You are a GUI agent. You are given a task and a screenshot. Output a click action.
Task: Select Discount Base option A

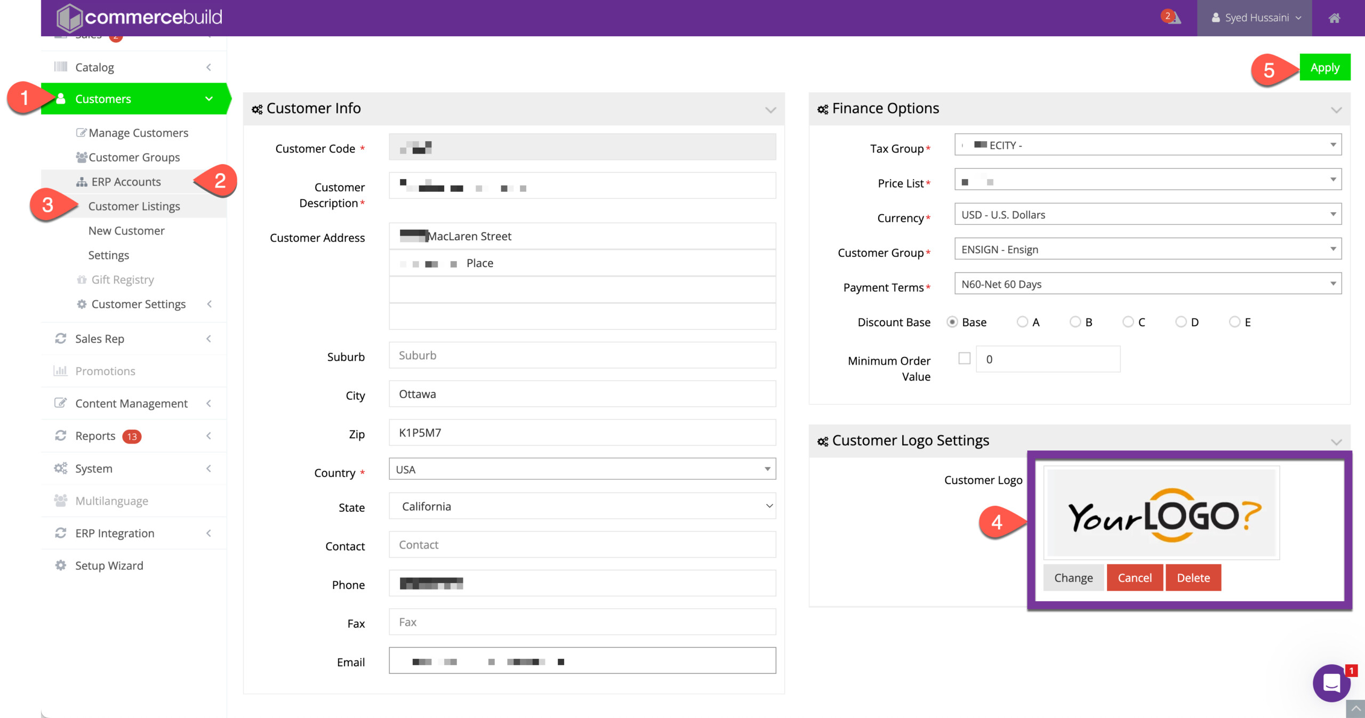[x=1022, y=322]
